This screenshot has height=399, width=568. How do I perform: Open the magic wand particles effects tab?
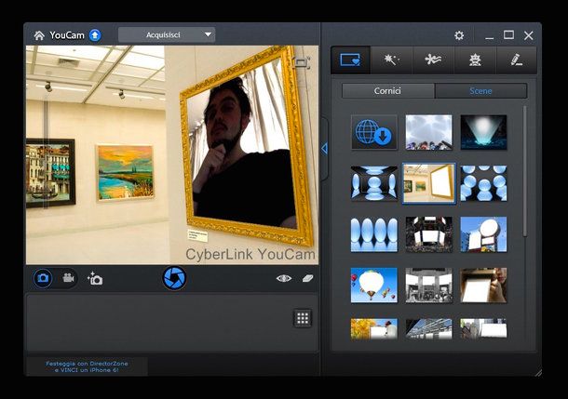(x=392, y=60)
